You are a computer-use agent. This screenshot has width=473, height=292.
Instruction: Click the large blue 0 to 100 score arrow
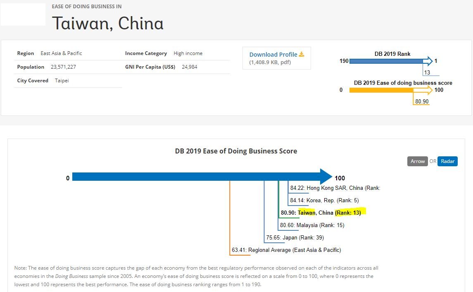tap(202, 177)
